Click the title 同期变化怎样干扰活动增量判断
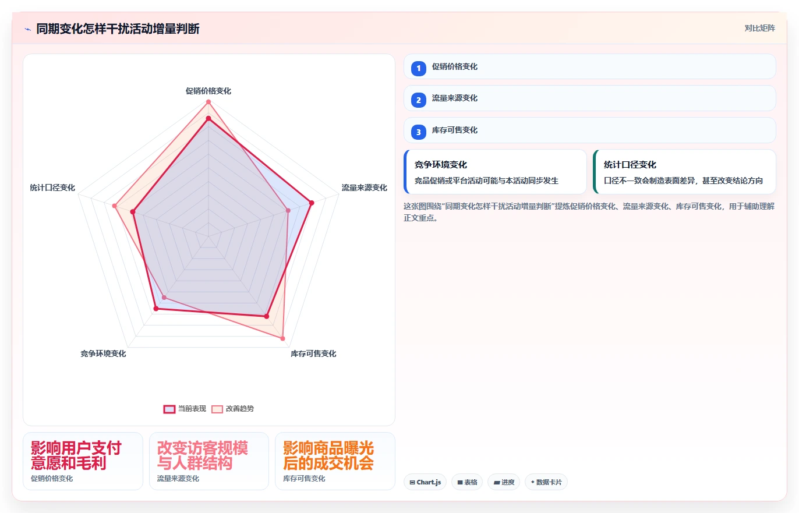Screen dimensions: 799x513 (118, 29)
